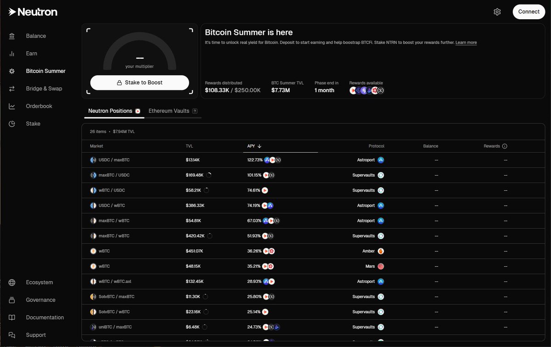Screen dimensions: 551x347
Task: Open Documentation from the sidebar
Action: [45, 317]
